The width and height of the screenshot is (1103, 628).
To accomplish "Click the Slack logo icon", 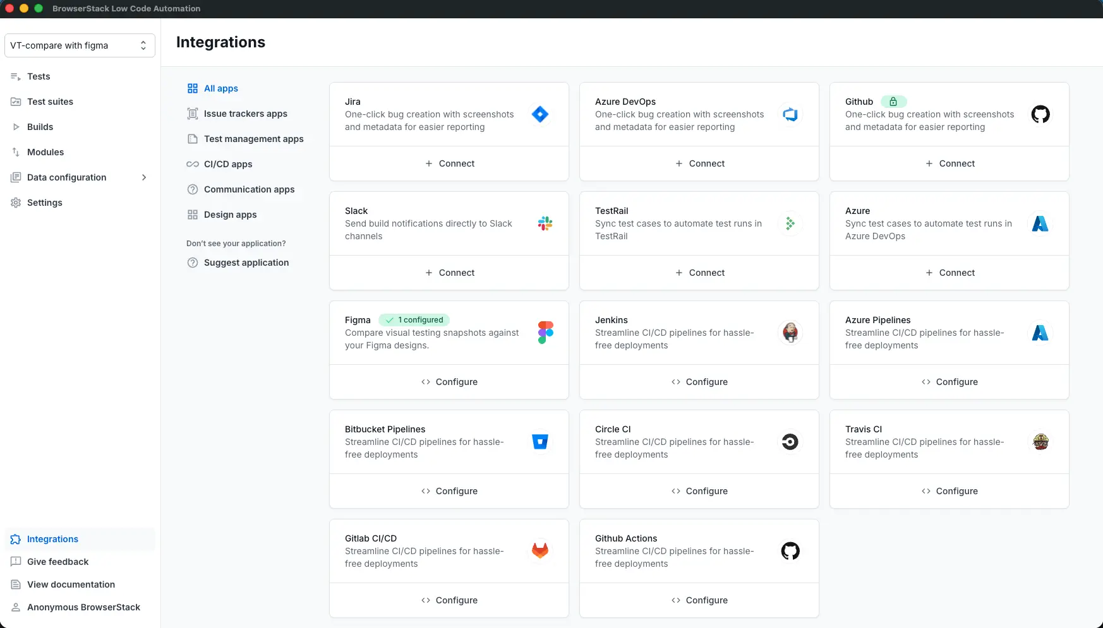I will pyautogui.click(x=545, y=223).
